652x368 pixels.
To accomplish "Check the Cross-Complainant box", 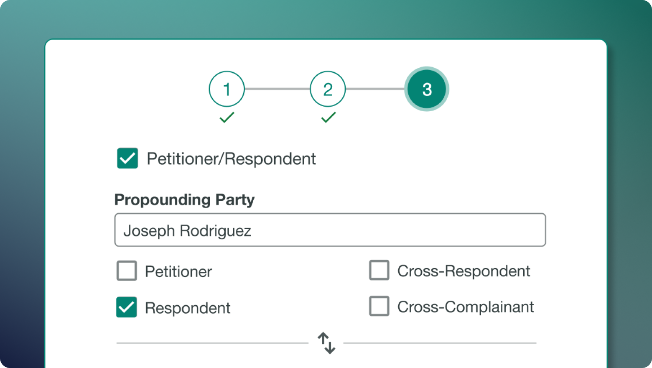I will 379,306.
